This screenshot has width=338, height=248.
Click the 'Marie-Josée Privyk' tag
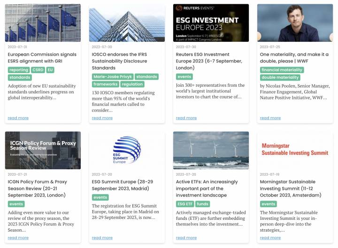tap(113, 77)
